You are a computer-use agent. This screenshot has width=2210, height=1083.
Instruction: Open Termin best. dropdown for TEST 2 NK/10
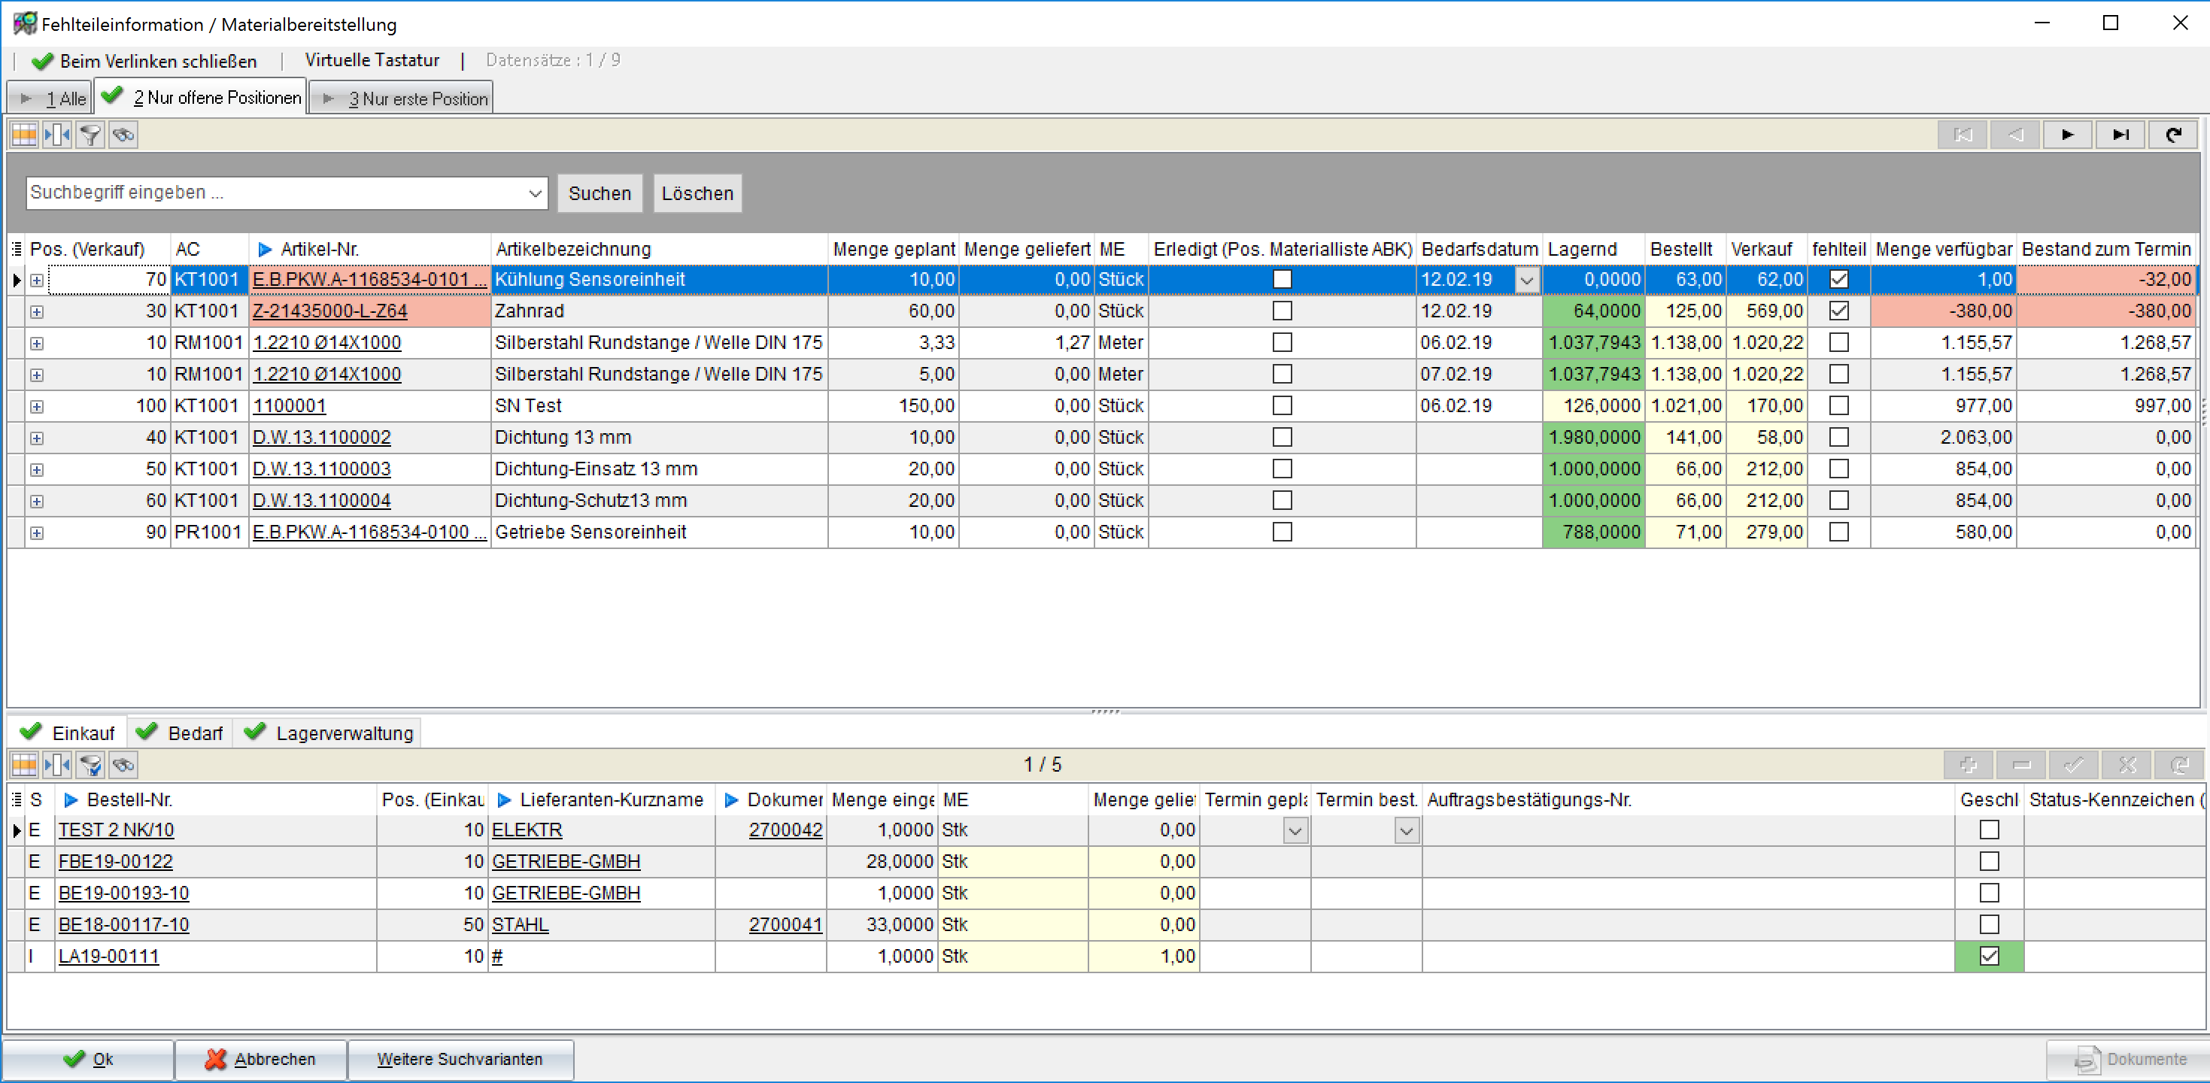pyautogui.click(x=1406, y=830)
